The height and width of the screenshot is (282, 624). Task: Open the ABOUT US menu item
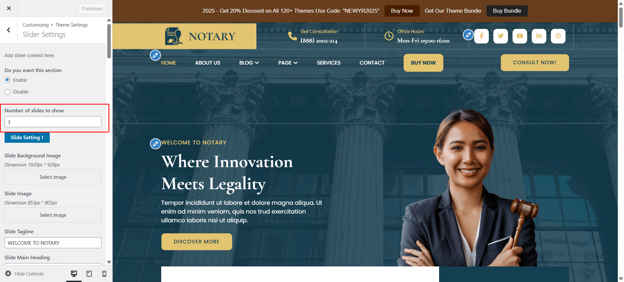[208, 63]
